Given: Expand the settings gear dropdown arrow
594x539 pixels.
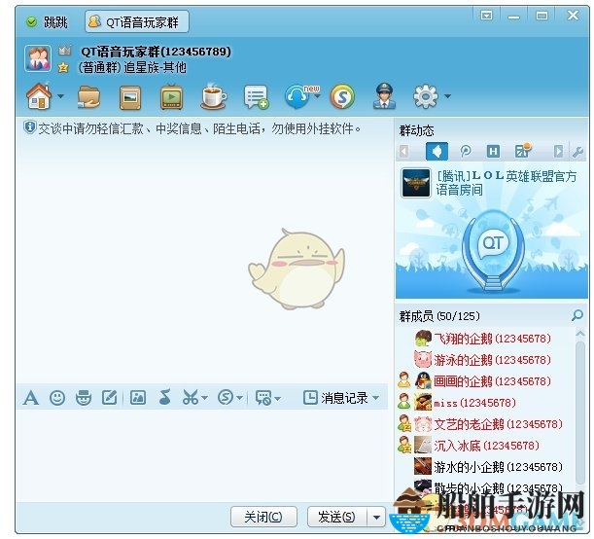Looking at the screenshot, I should 447,96.
